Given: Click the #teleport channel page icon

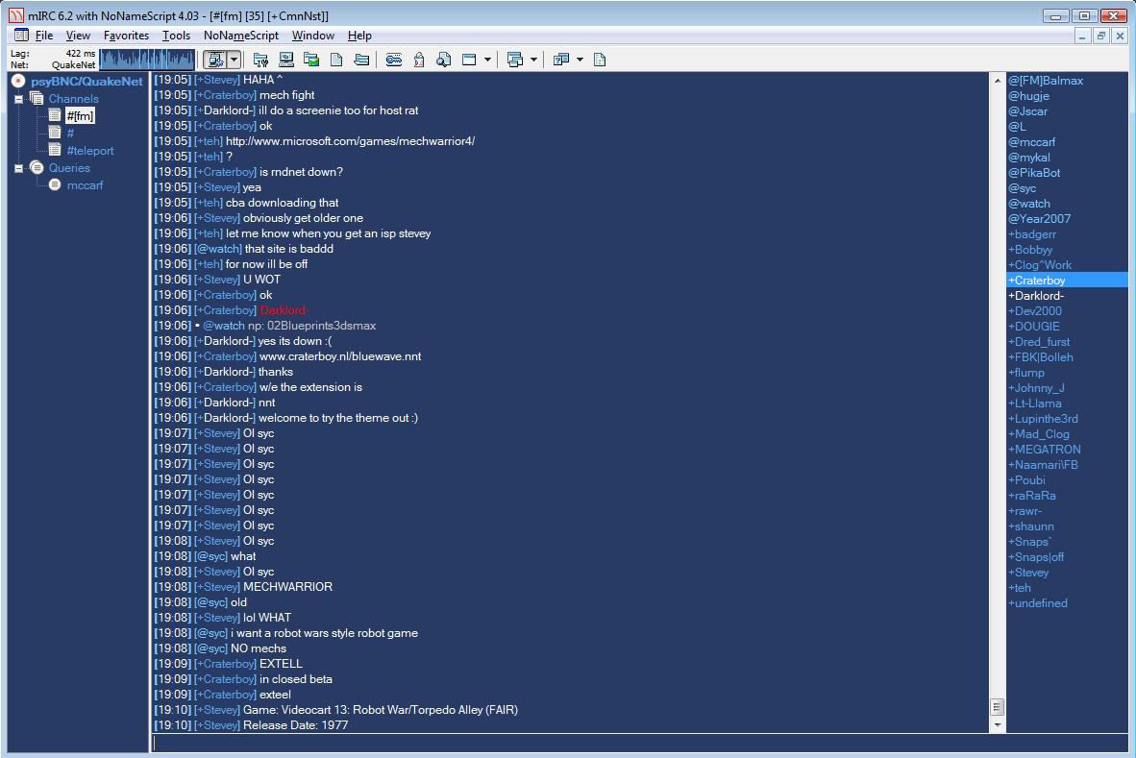Looking at the screenshot, I should point(55,150).
